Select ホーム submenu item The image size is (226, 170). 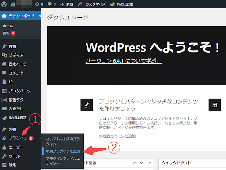point(8,26)
